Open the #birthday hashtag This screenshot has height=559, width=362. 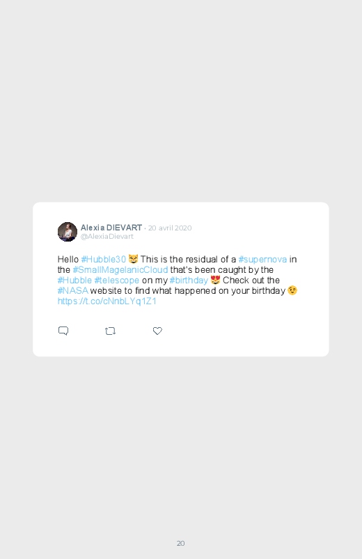pos(189,281)
